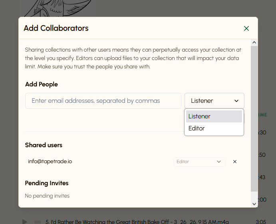Viewport: 276px width, 224px height.
Task: Choose Editor option in role list
Action: (x=214, y=128)
